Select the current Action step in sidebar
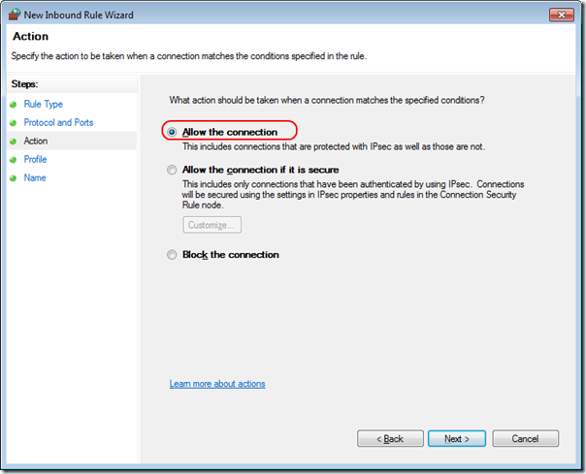This screenshot has height=474, width=586. click(36, 142)
